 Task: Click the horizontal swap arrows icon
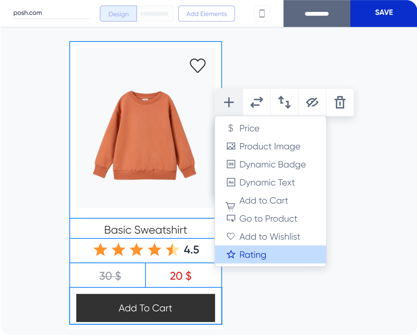257,102
